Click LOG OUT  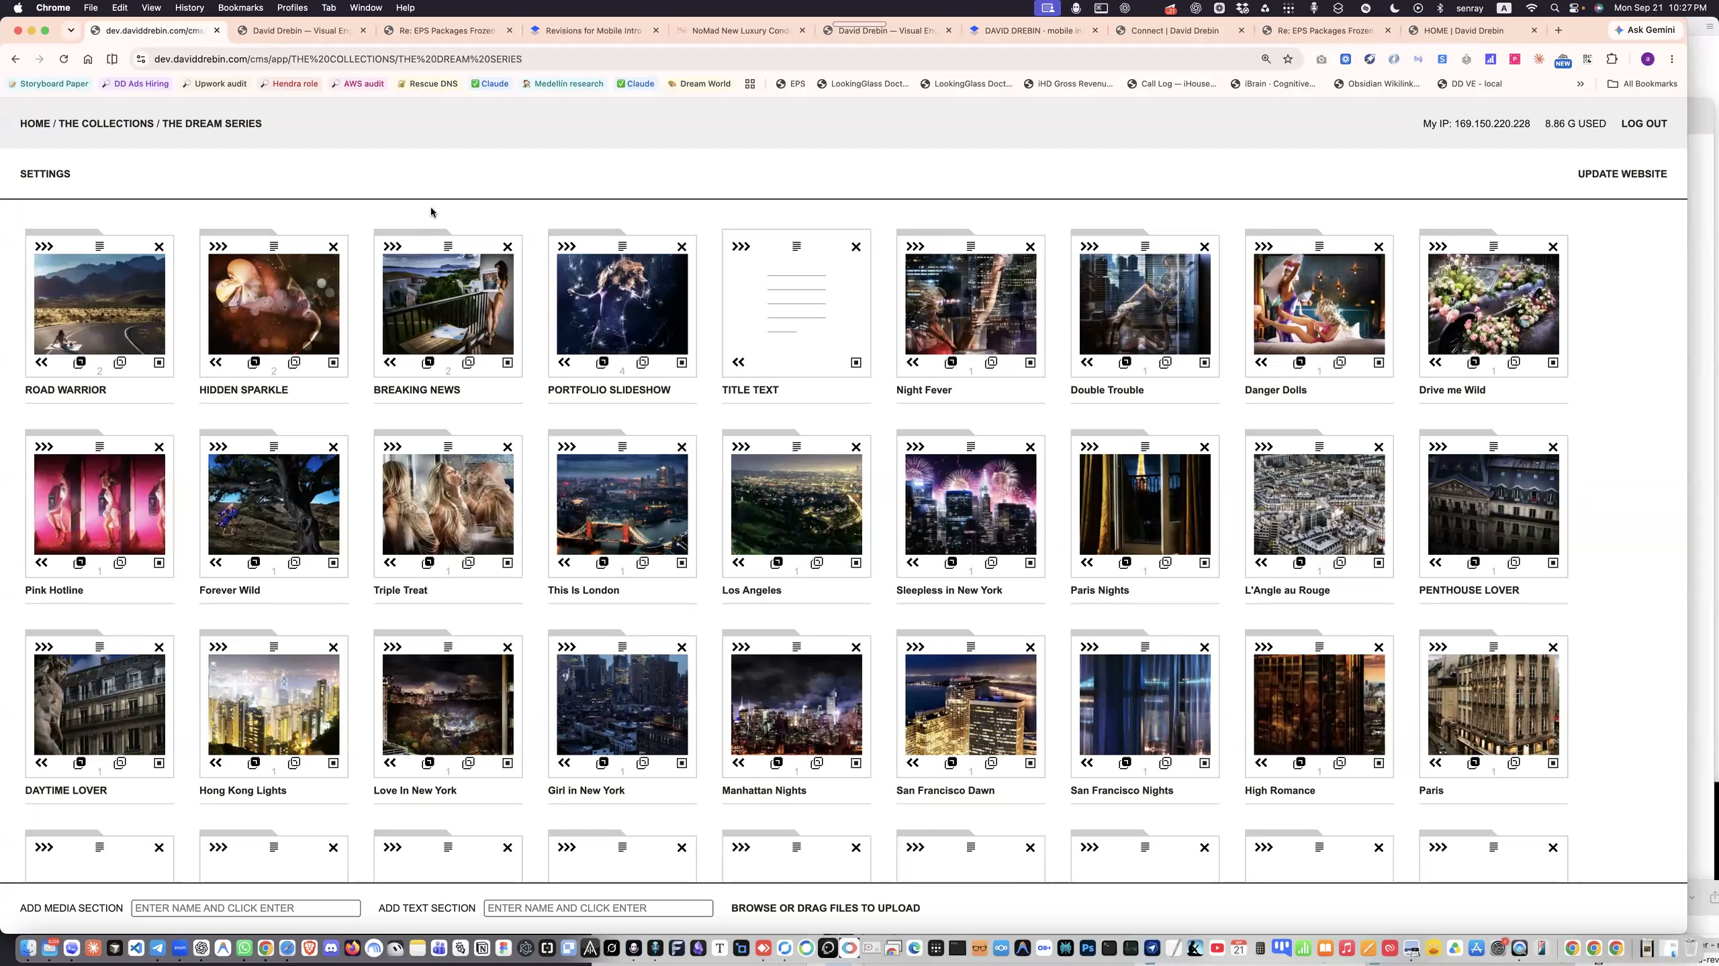click(1644, 123)
